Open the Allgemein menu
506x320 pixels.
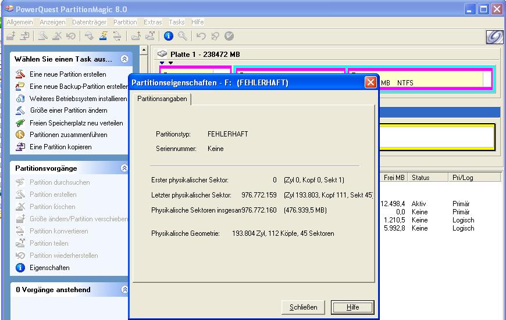point(20,22)
